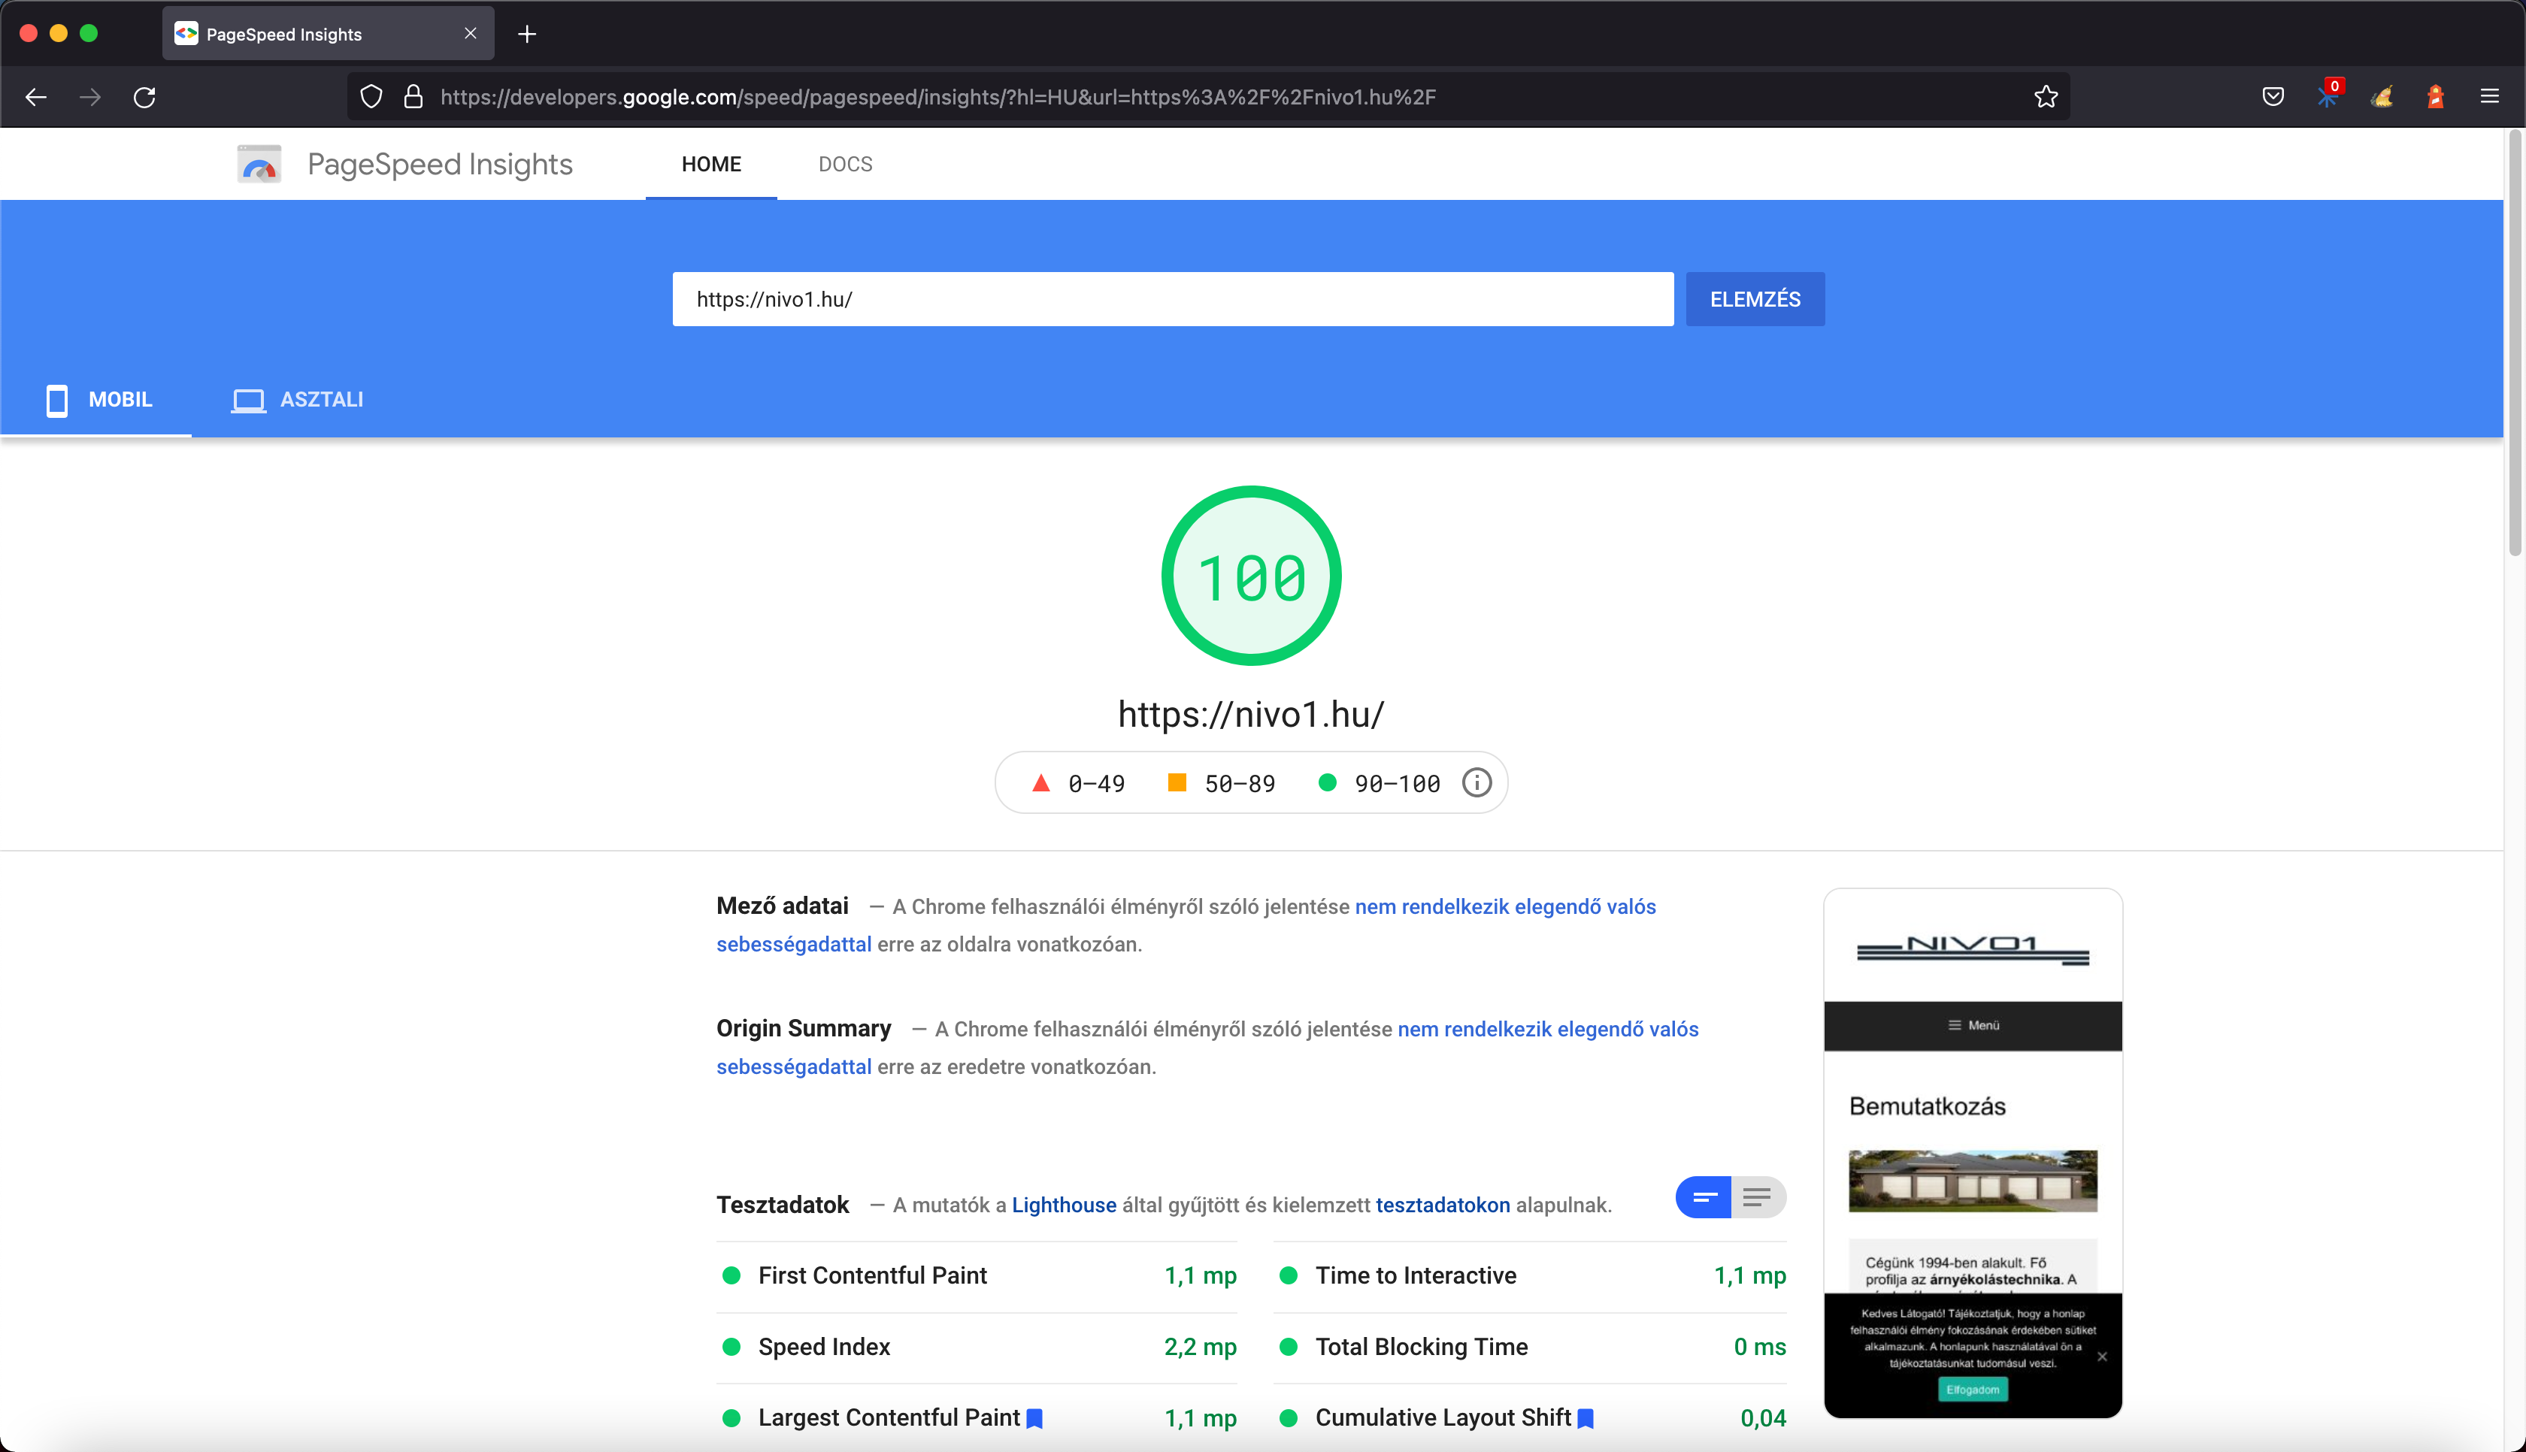
Task: Click the PageSpeed Insights logo icon
Action: coord(259,165)
